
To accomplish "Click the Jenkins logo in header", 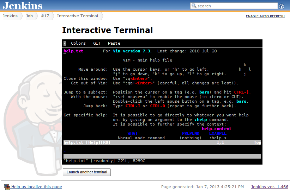I will [23, 6].
